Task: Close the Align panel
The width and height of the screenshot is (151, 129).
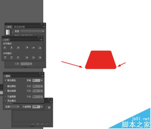Action: point(42,37)
